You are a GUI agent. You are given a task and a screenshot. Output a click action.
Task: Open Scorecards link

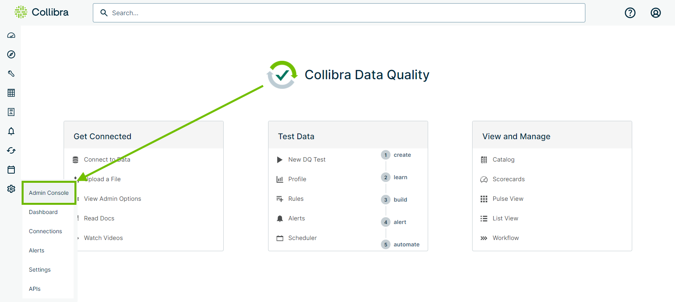[509, 179]
